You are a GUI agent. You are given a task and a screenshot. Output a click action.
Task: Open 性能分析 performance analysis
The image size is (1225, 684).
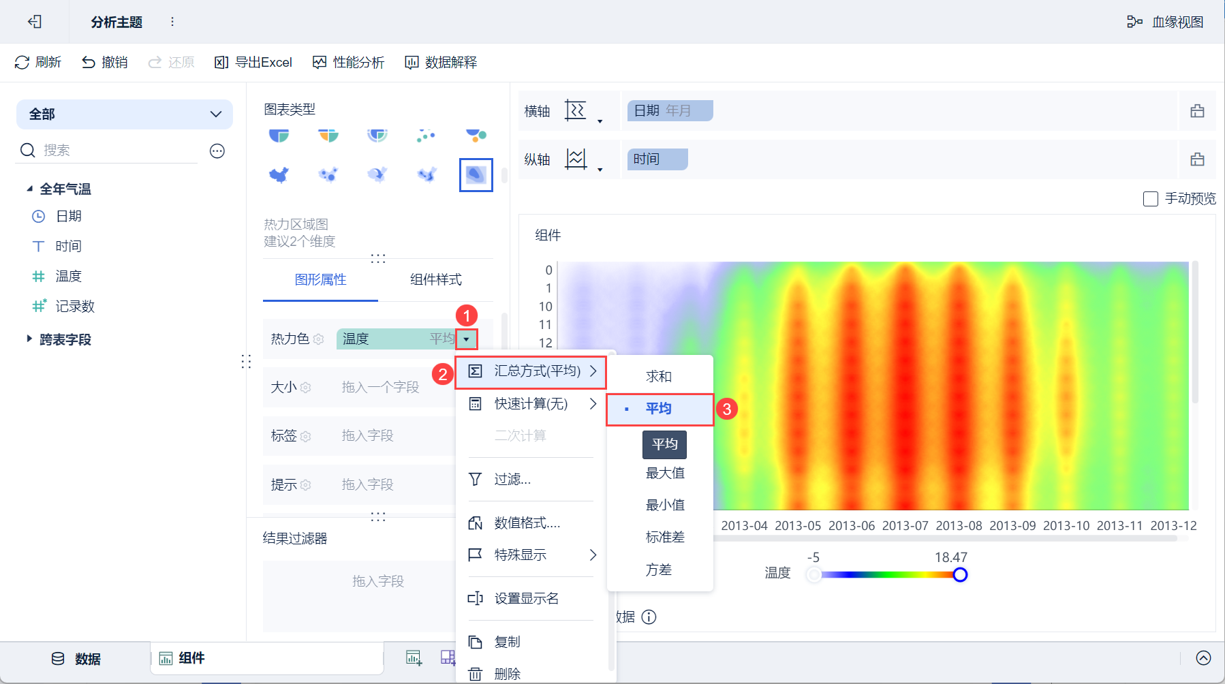(x=349, y=62)
